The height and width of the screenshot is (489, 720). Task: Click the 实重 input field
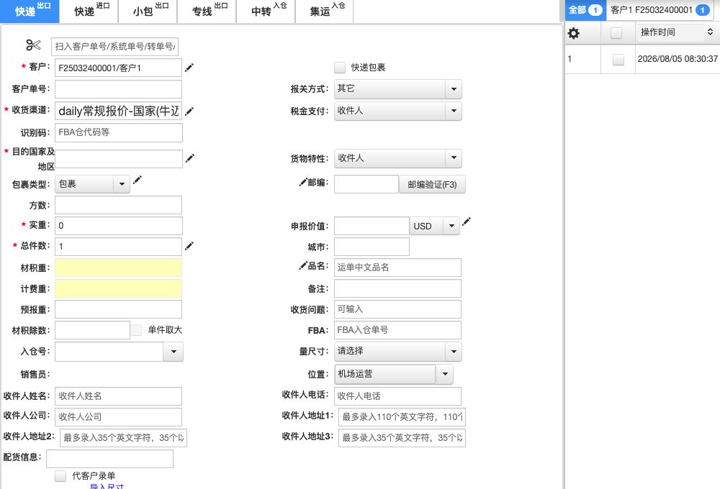pyautogui.click(x=119, y=226)
